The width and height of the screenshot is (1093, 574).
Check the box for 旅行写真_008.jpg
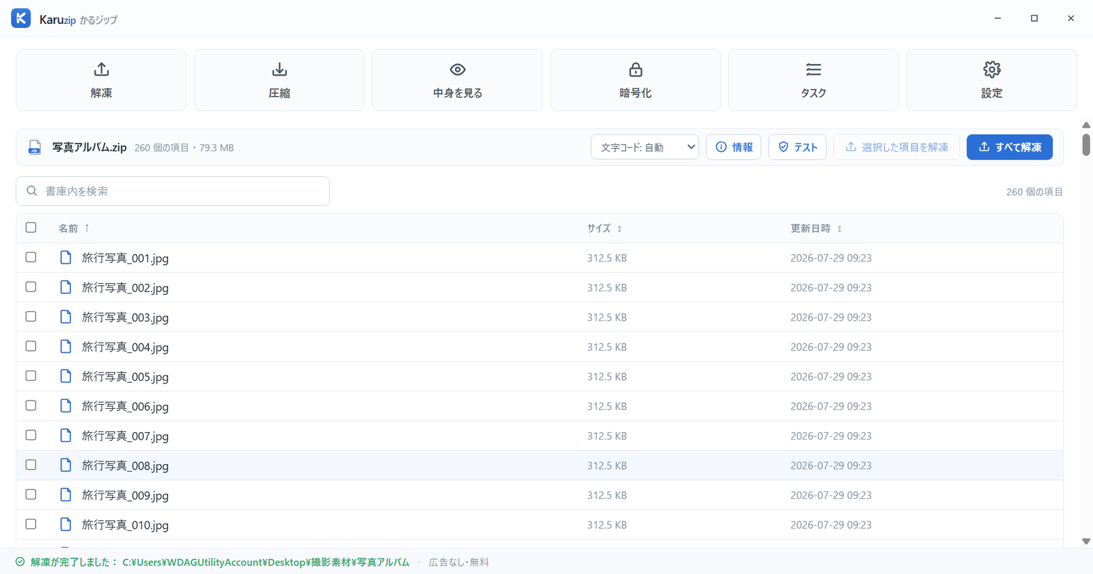pos(31,465)
